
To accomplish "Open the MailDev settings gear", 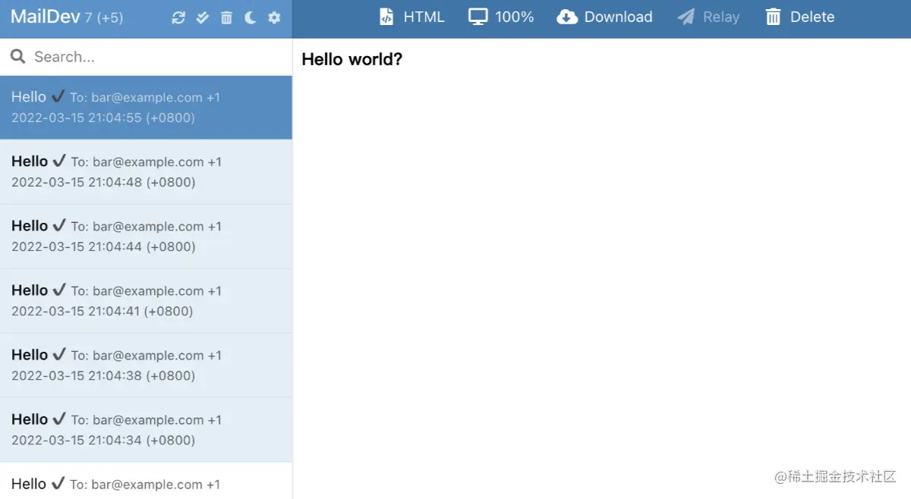I will 274,17.
